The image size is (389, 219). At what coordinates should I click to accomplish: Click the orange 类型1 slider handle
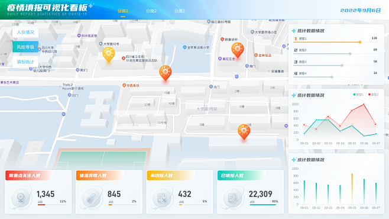tap(360, 42)
